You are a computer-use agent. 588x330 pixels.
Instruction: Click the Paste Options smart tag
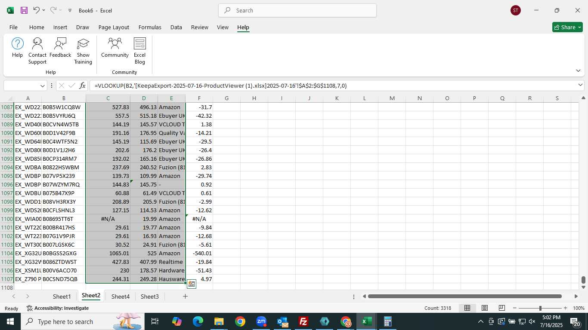click(x=192, y=284)
